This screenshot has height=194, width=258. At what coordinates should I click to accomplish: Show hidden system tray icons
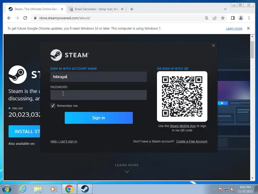click(214, 189)
